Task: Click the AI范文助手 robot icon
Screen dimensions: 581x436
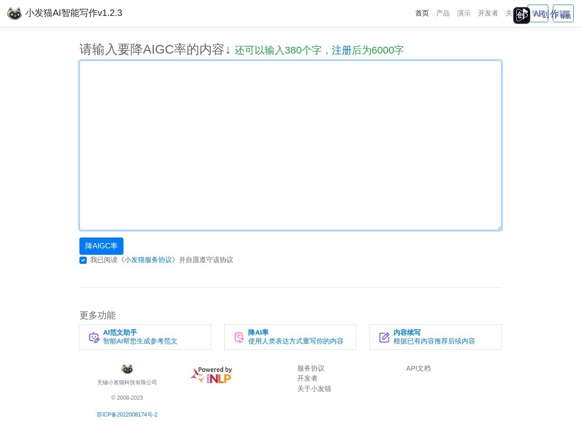Action: (x=94, y=337)
